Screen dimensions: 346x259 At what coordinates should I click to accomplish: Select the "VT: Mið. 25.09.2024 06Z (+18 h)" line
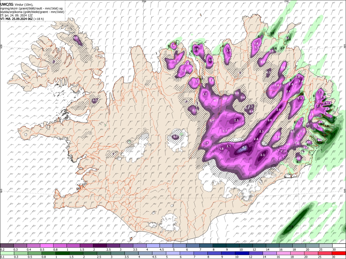(x=22, y=19)
